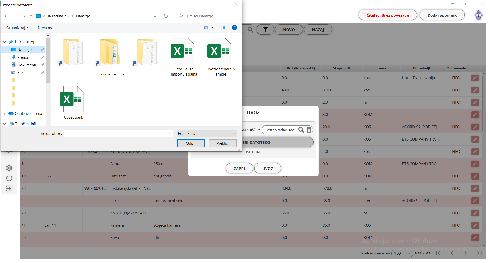Screen dimensions: 490x263
Task: Change the file view layout icon
Action: (x=205, y=28)
